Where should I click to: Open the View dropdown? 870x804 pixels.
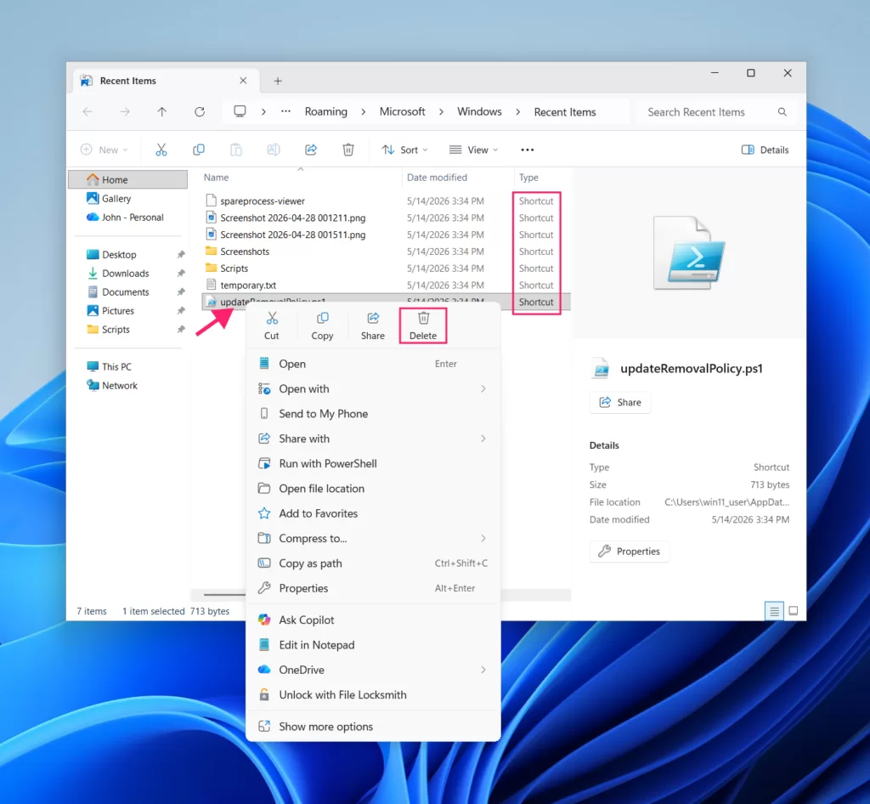[473, 150]
